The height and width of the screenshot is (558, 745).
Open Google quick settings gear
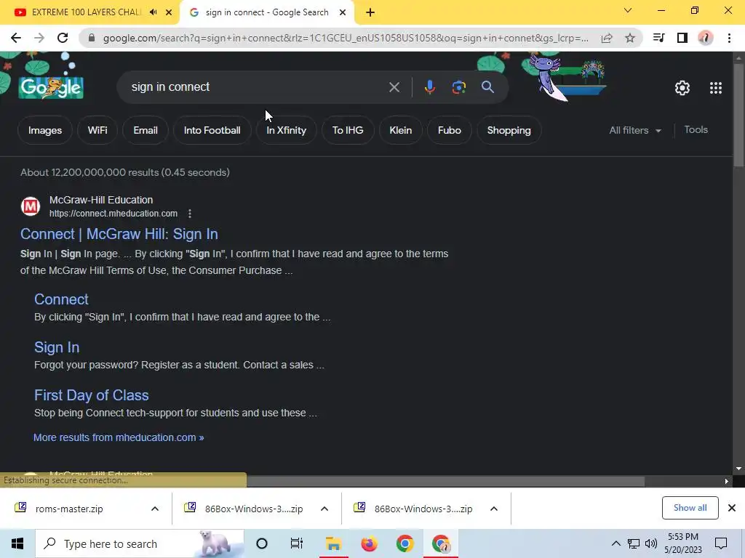pos(682,88)
